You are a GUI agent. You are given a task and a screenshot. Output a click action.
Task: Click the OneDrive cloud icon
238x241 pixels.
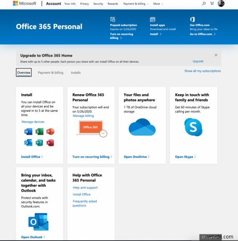click(x=142, y=127)
